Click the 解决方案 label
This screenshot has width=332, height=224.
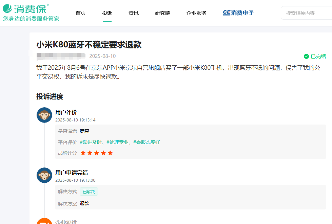(67, 203)
